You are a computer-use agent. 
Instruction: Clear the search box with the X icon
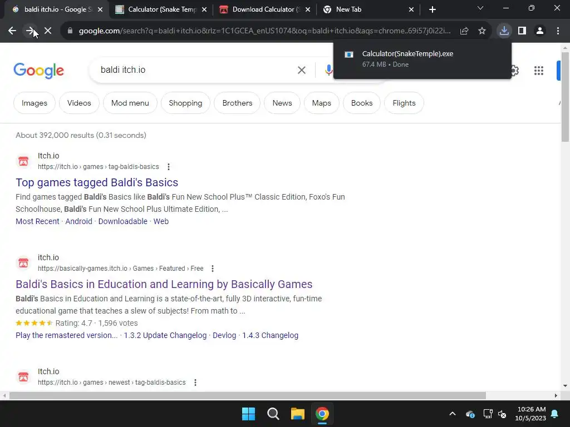[x=301, y=70]
